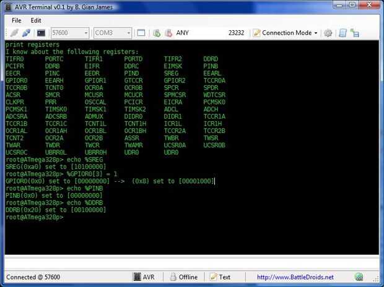The image size is (384, 287).
Task: Click the ANY label in toolbar
Action: [x=183, y=33]
